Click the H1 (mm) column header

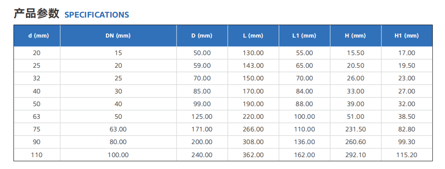[x=407, y=36]
